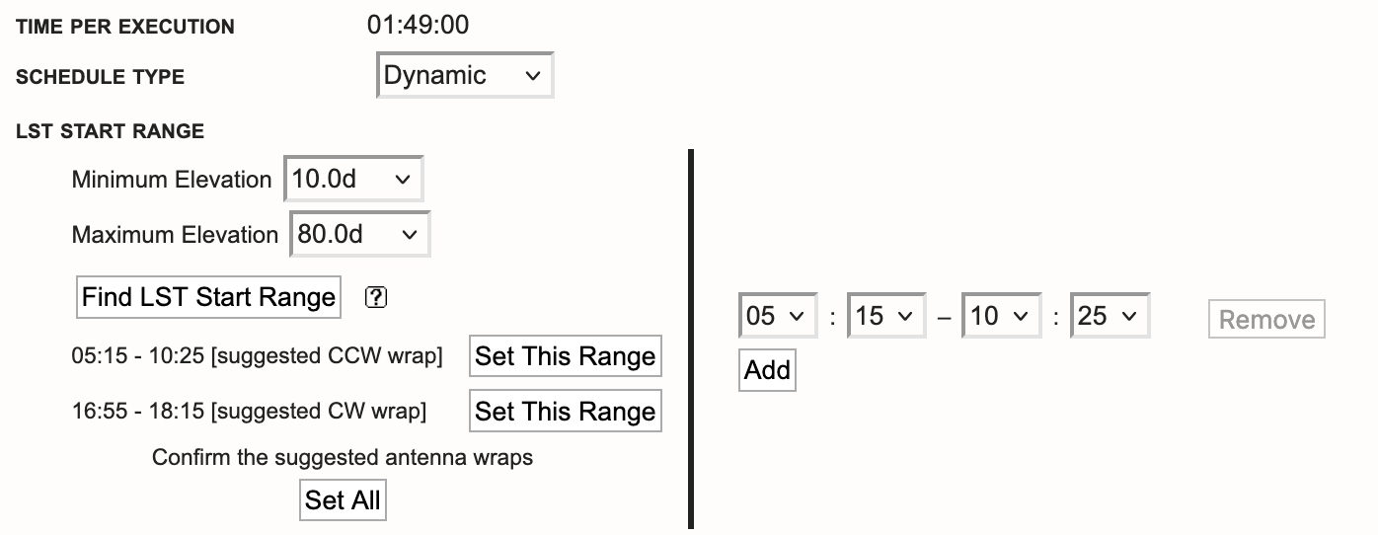
Task: Open the end hour dropdown showing 10
Action: (1001, 317)
